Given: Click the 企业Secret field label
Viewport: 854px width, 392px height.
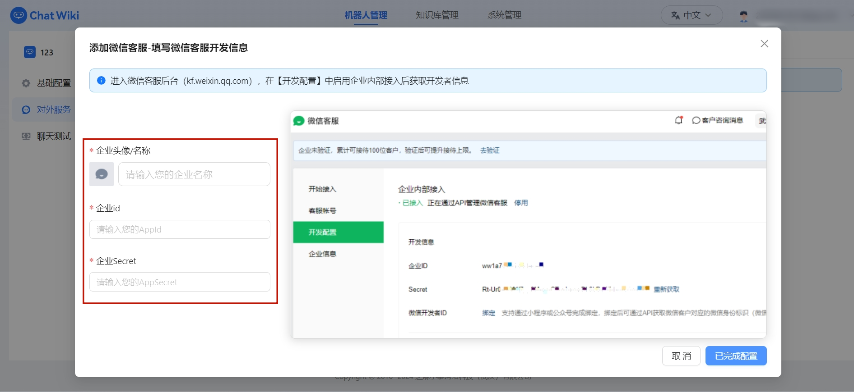Looking at the screenshot, I should tap(116, 261).
